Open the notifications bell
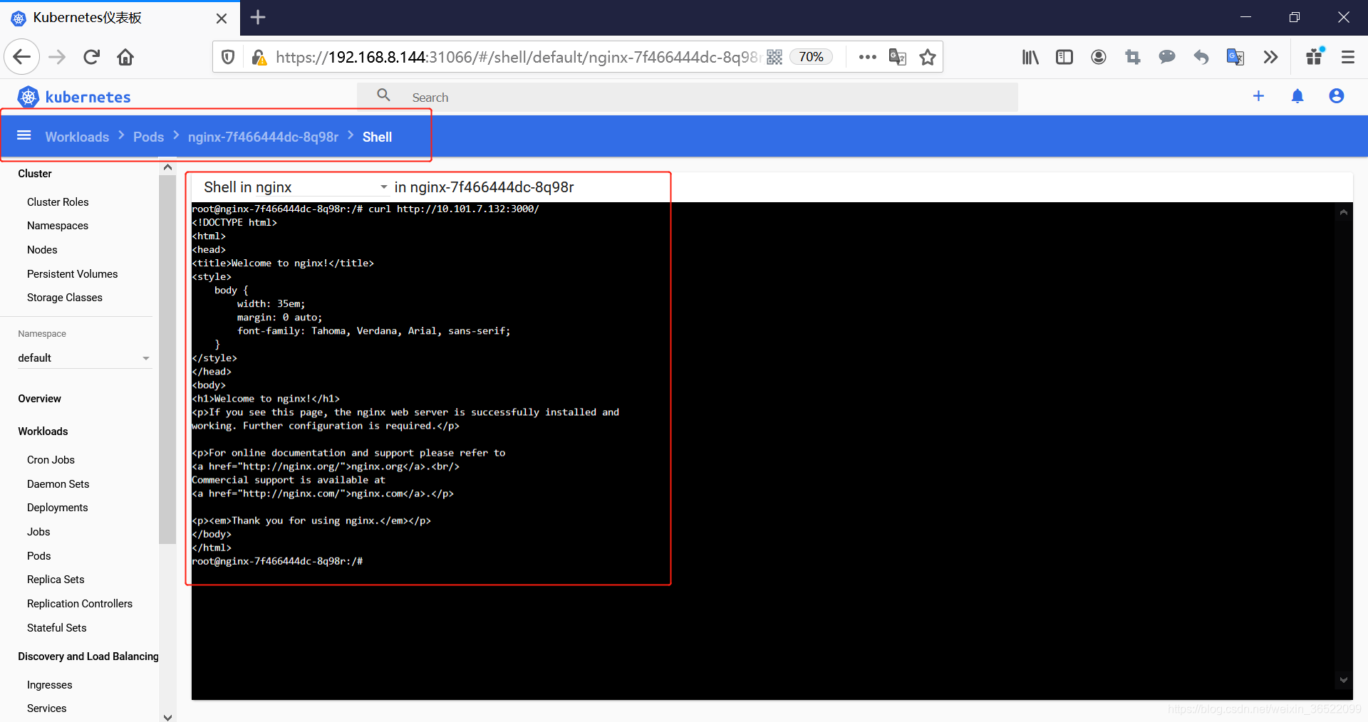Image resolution: width=1368 pixels, height=722 pixels. (x=1297, y=96)
